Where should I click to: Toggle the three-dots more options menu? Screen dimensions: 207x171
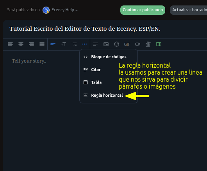point(84,44)
